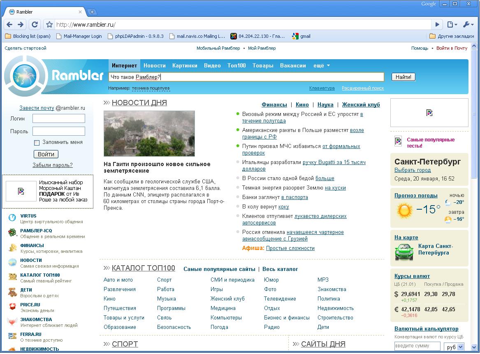
Task: Click the Go arrow beside address bar
Action: click(437, 25)
